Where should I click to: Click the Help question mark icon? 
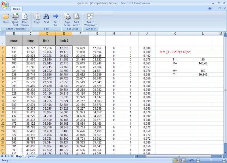210,9
